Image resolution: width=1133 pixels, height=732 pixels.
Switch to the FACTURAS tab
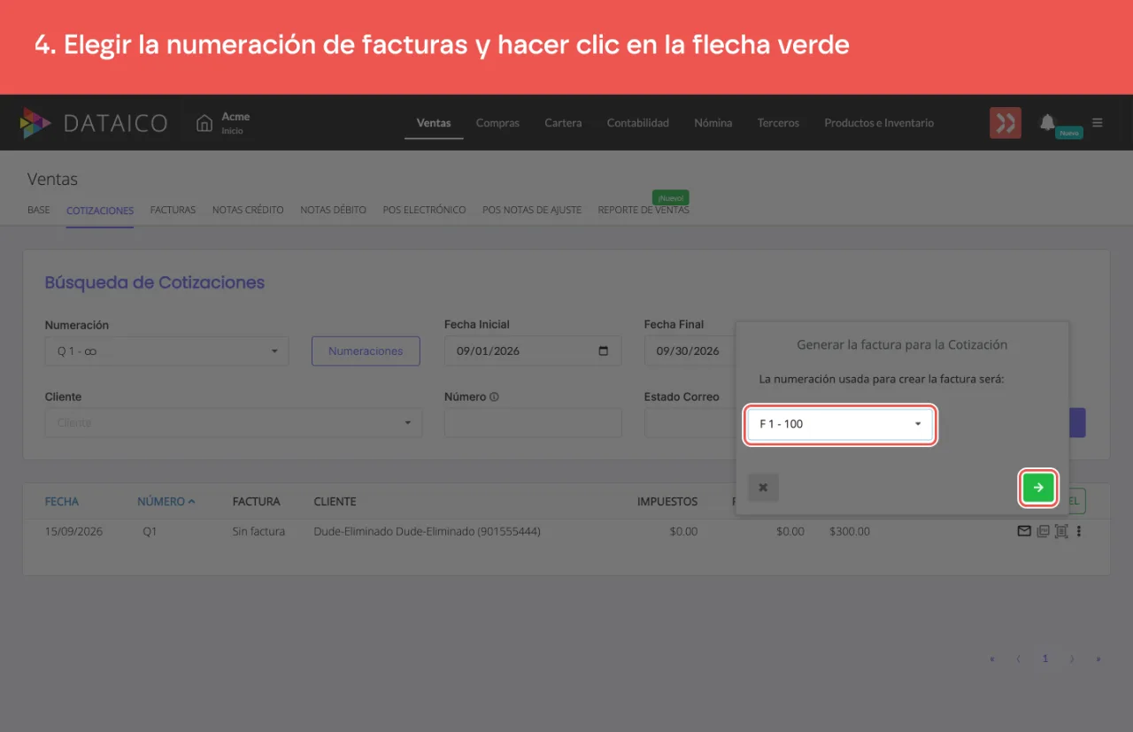coord(173,211)
